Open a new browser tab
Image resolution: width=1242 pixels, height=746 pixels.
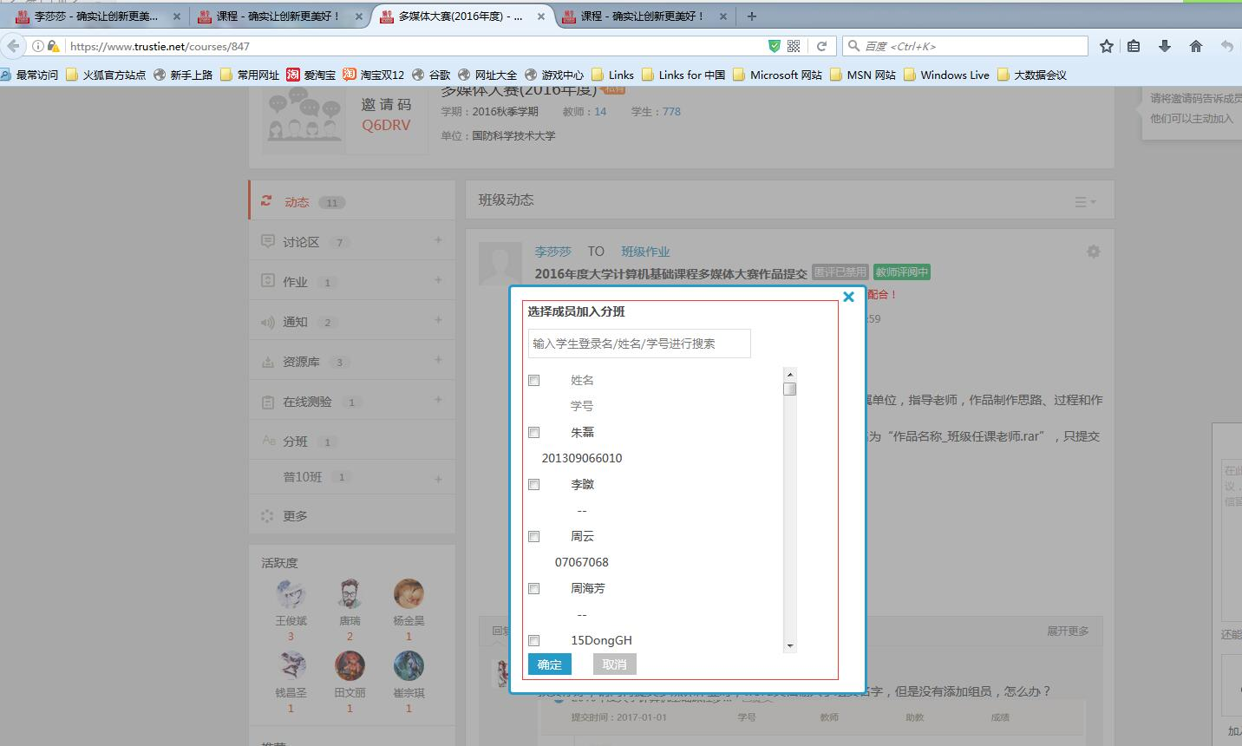pyautogui.click(x=751, y=16)
